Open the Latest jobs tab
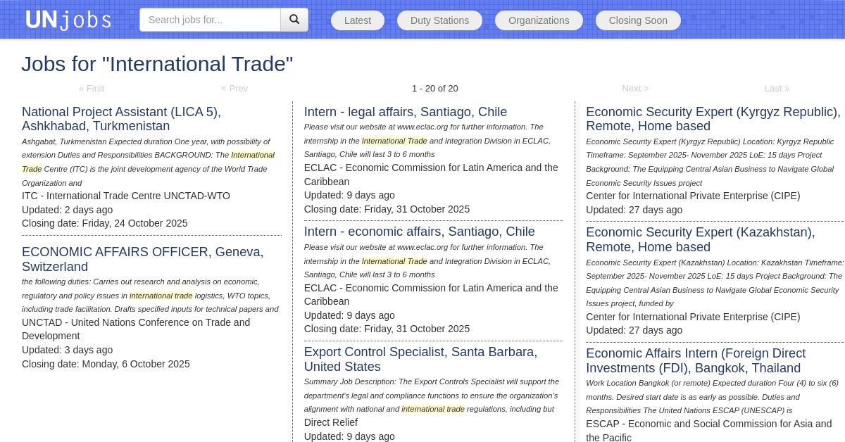845x442 pixels. pos(358,20)
